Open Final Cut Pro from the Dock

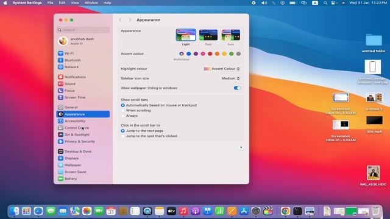tap(268, 211)
